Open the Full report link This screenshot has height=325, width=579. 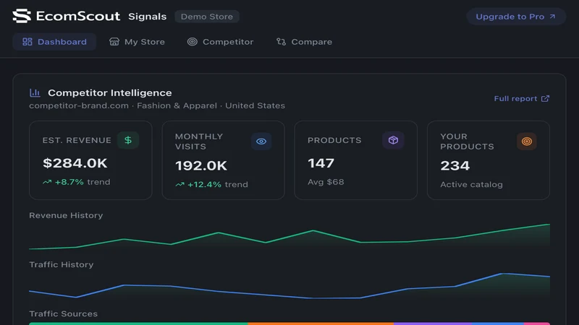pos(522,98)
